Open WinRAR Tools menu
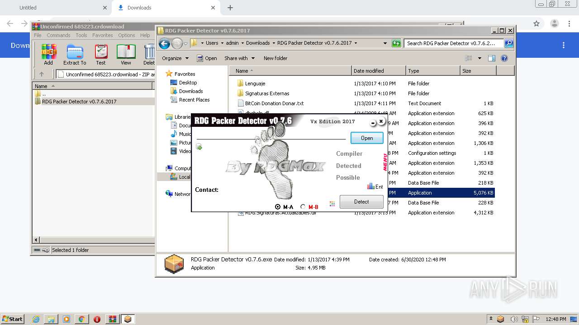The image size is (579, 325). point(81,35)
